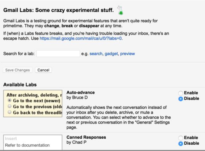The width and height of the screenshot is (205, 151).
Task: Click the Canned Responses preview thumbnail
Action: tap(33, 143)
